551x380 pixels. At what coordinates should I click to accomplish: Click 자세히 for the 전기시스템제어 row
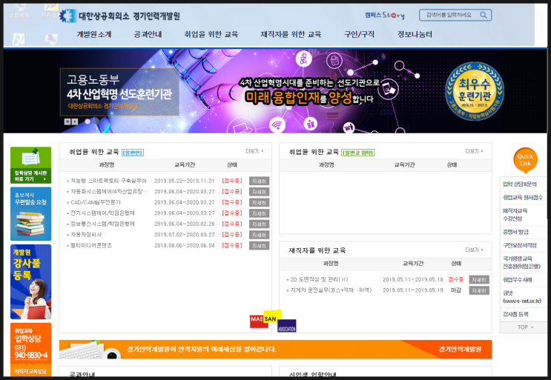(260, 213)
